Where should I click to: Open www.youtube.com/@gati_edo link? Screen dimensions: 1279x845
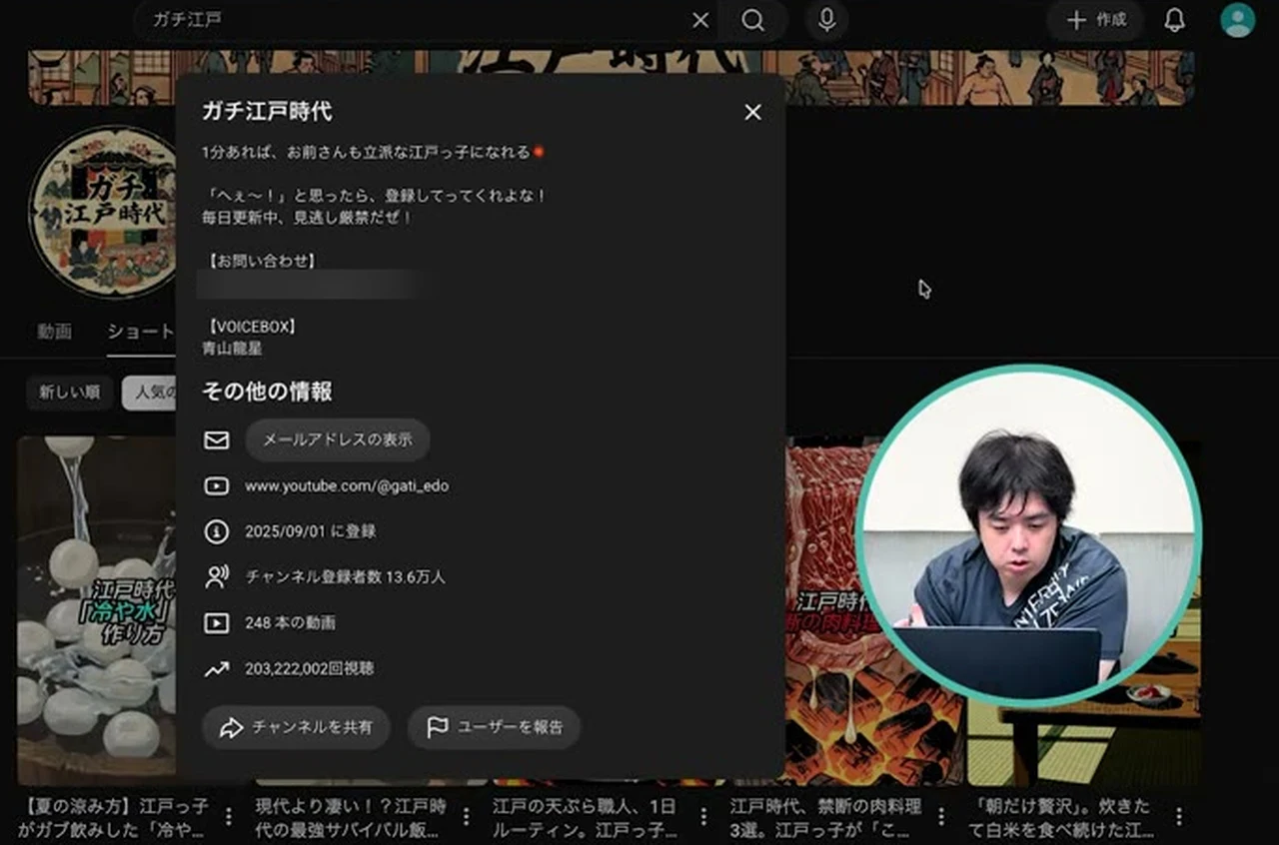(x=347, y=486)
